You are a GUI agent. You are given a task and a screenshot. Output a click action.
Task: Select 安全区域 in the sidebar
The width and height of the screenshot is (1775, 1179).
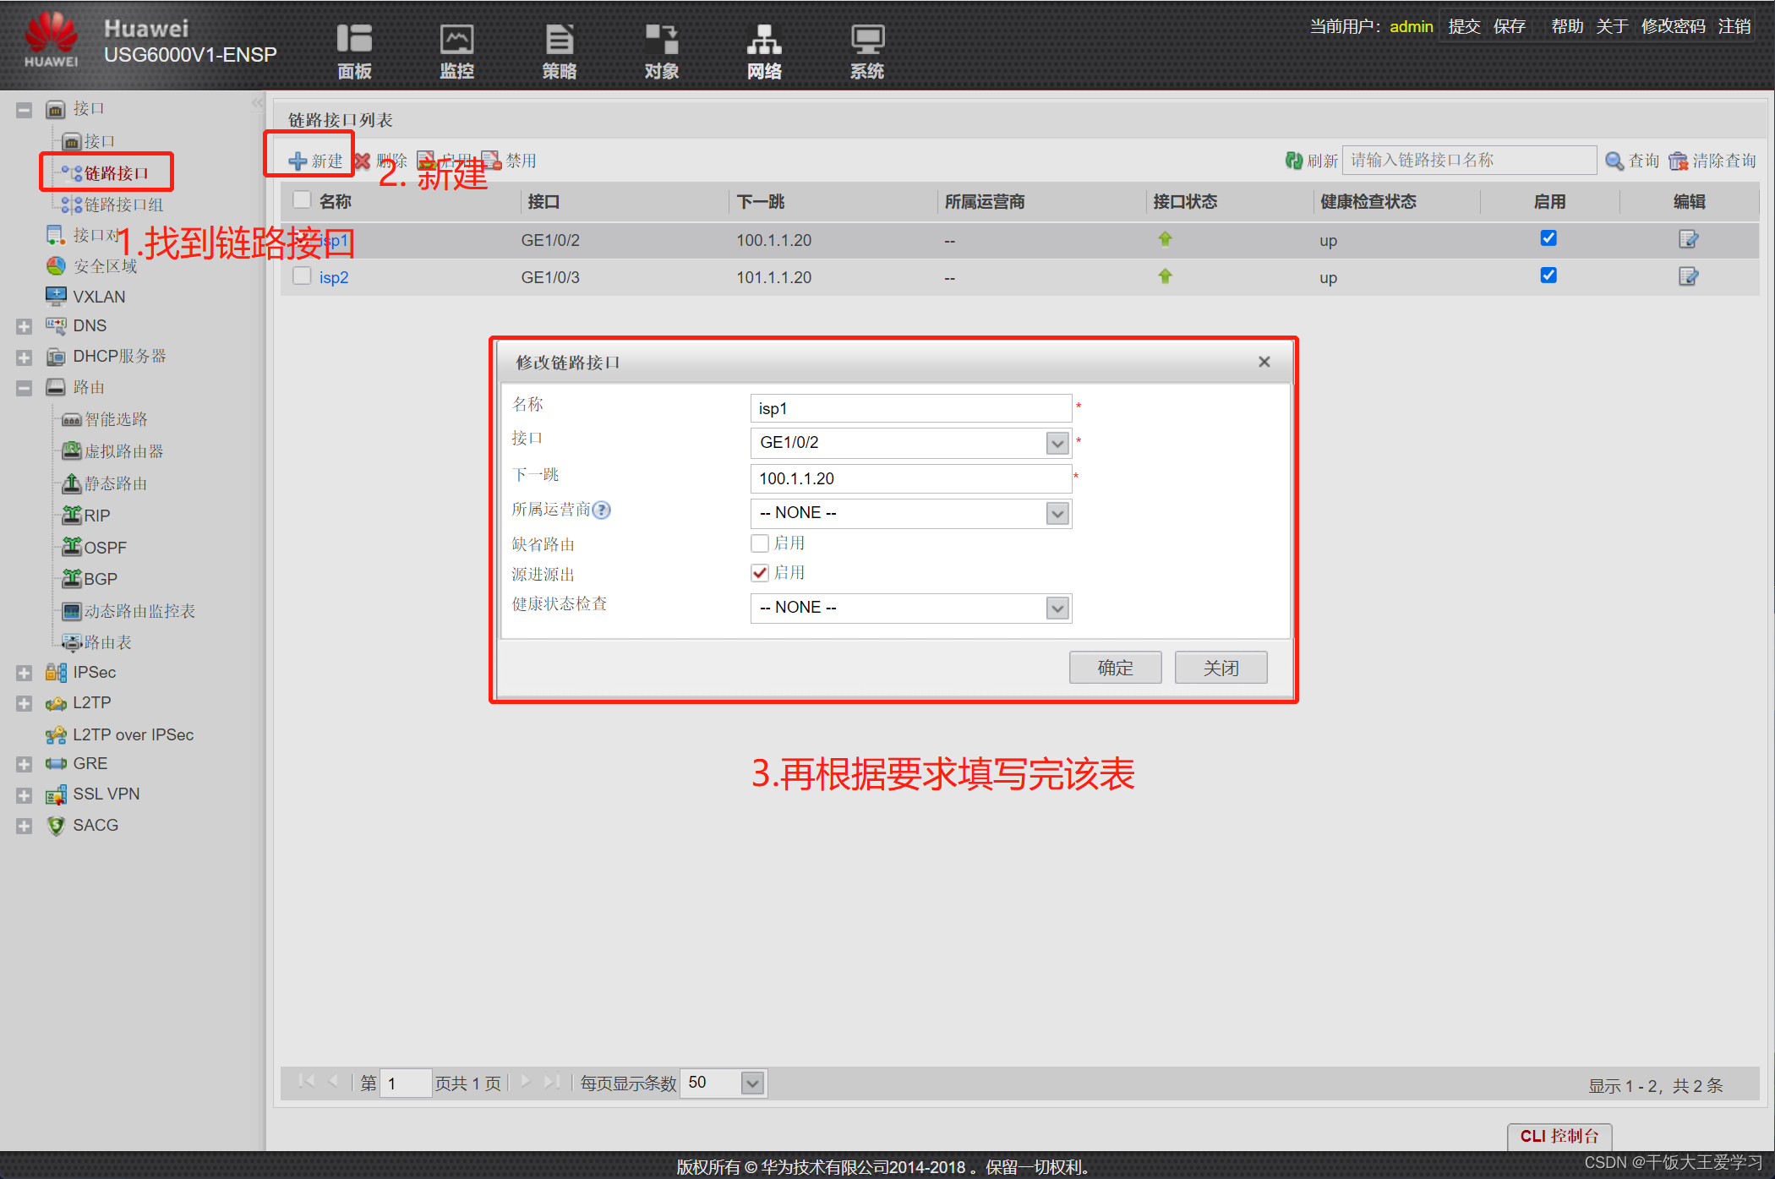tap(105, 266)
